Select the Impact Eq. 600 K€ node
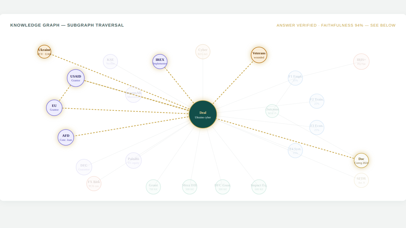 point(259,187)
